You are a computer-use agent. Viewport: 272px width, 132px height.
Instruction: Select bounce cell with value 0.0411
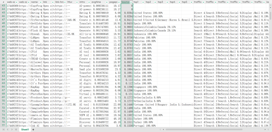[127, 20]
